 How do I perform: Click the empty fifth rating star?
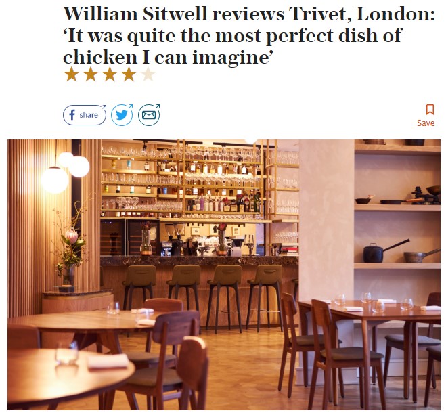pyautogui.click(x=148, y=74)
